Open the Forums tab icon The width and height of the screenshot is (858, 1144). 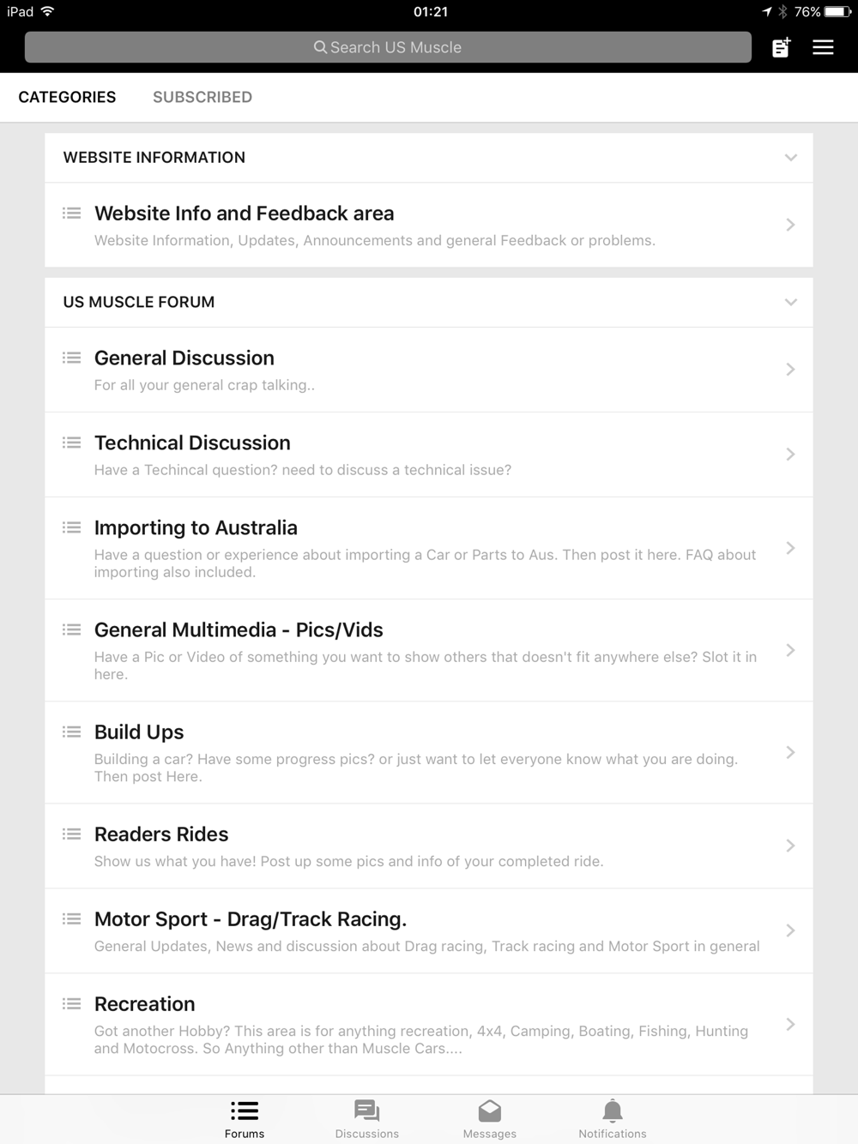click(245, 1111)
